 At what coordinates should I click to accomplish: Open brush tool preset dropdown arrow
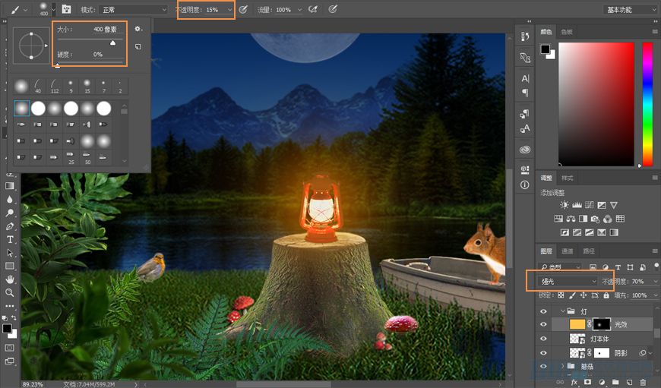[26, 9]
